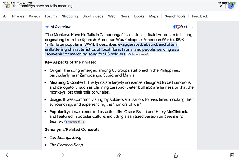Open the Google account avatar
239x166 pixels.
pos(231,6)
